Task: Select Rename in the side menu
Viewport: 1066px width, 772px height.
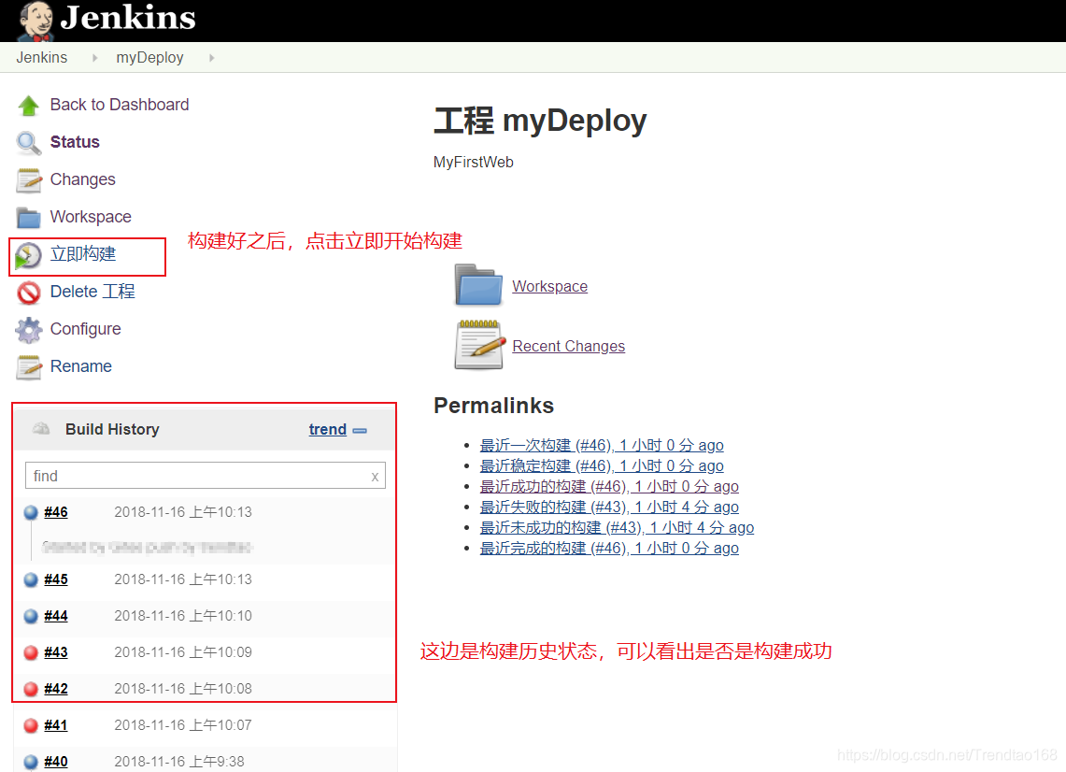Action: point(81,366)
